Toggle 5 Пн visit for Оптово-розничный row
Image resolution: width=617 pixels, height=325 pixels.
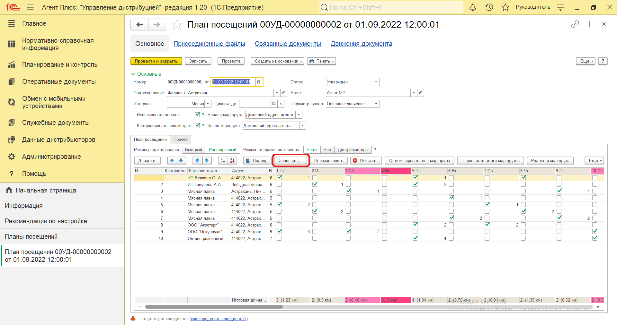point(415,238)
